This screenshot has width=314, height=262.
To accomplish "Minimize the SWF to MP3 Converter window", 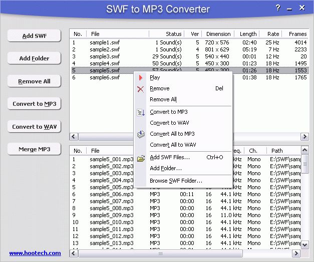I will point(289,9).
